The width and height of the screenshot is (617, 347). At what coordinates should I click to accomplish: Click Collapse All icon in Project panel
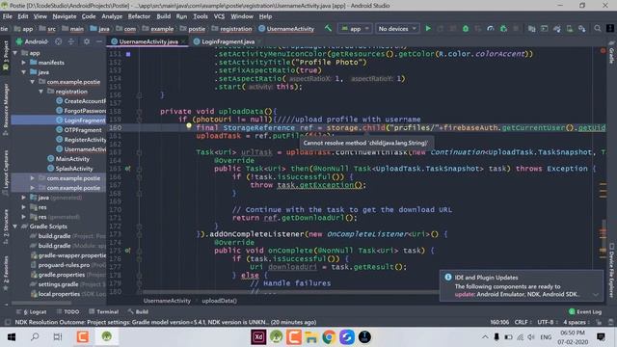click(x=71, y=41)
